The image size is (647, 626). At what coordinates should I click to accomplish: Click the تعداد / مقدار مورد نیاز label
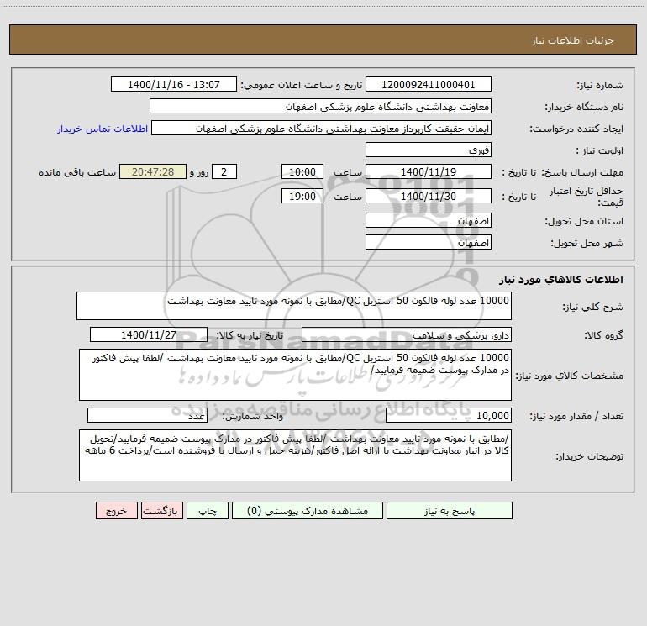point(576,417)
